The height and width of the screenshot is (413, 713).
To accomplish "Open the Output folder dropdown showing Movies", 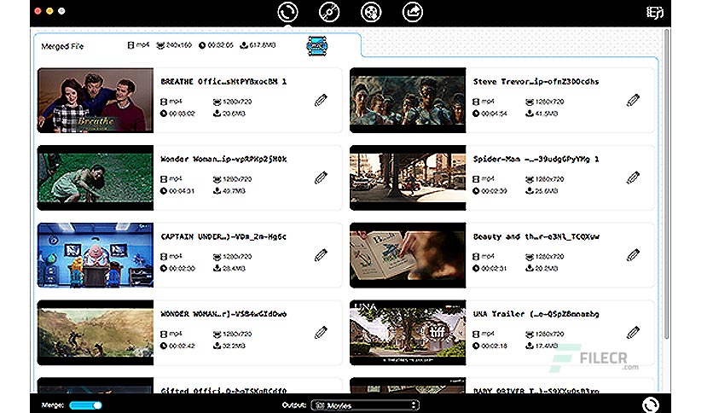I will pos(365,404).
